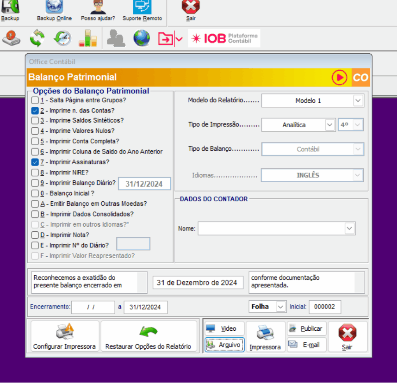Launch Suporte Remoto from the toolbar
The height and width of the screenshot is (383, 397).
pyautogui.click(x=142, y=6)
